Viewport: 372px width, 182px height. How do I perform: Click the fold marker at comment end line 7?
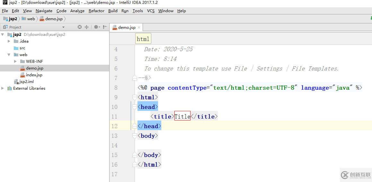coord(135,78)
